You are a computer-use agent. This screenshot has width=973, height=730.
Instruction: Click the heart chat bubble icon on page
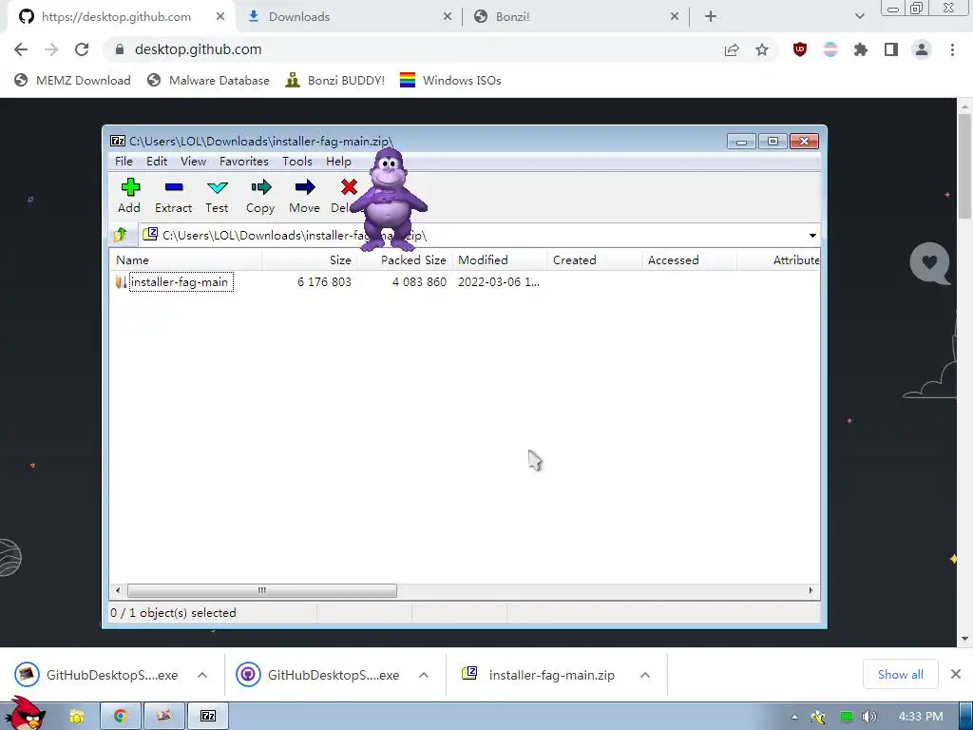click(x=929, y=263)
